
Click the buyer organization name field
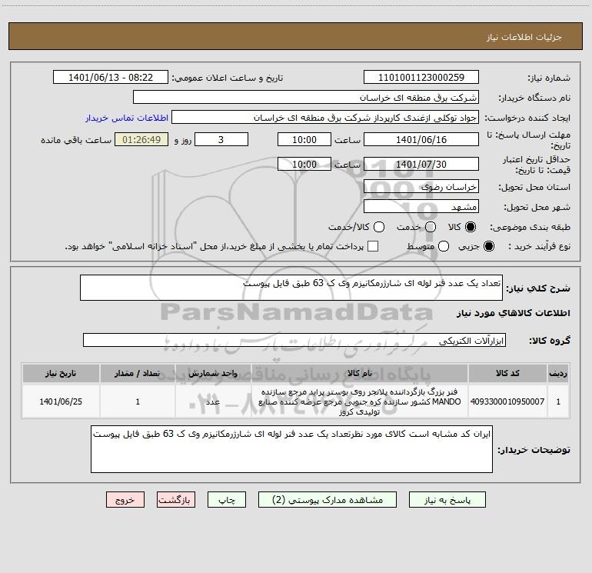click(x=306, y=97)
